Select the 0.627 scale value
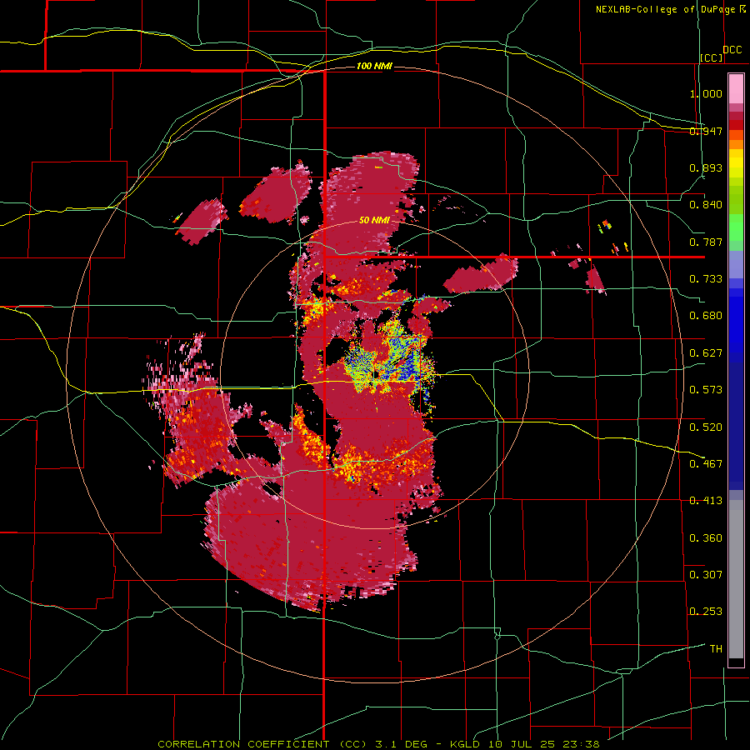The image size is (750, 750). [706, 353]
